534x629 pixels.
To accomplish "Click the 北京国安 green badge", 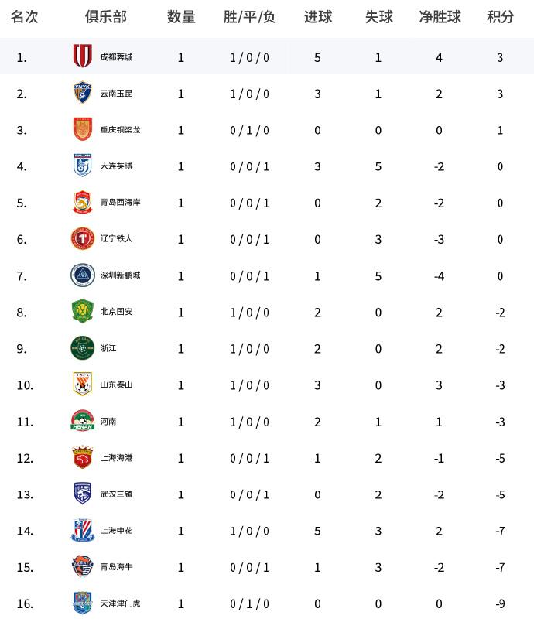I will (82, 311).
